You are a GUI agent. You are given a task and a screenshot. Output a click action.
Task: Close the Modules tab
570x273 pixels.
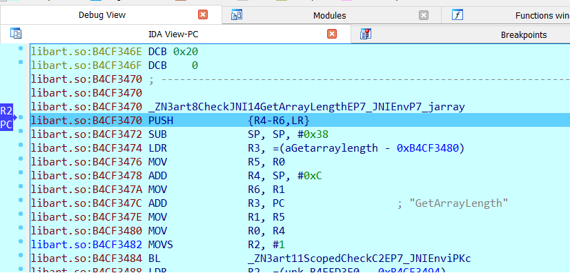pyautogui.click(x=424, y=15)
